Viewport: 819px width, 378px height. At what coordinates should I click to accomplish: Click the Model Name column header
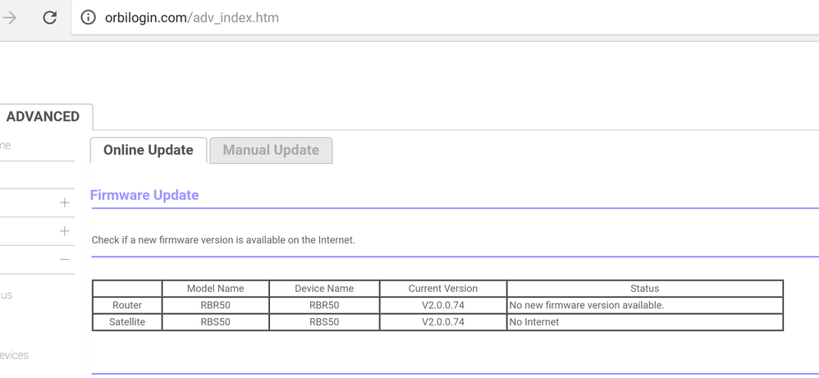click(x=215, y=289)
